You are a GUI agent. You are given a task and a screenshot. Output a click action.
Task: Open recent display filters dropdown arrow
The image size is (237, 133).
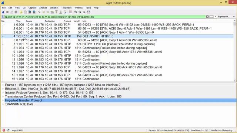pyautogui.click(x=216, y=17)
